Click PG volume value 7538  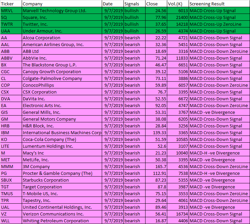point(178,173)
